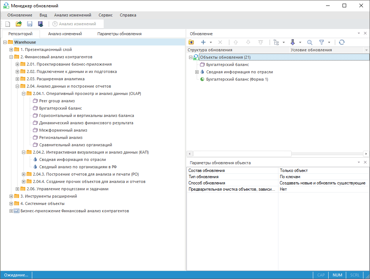Click the Тип обновления value По ключам
Screen dimensions: 370x279
(x=290, y=177)
